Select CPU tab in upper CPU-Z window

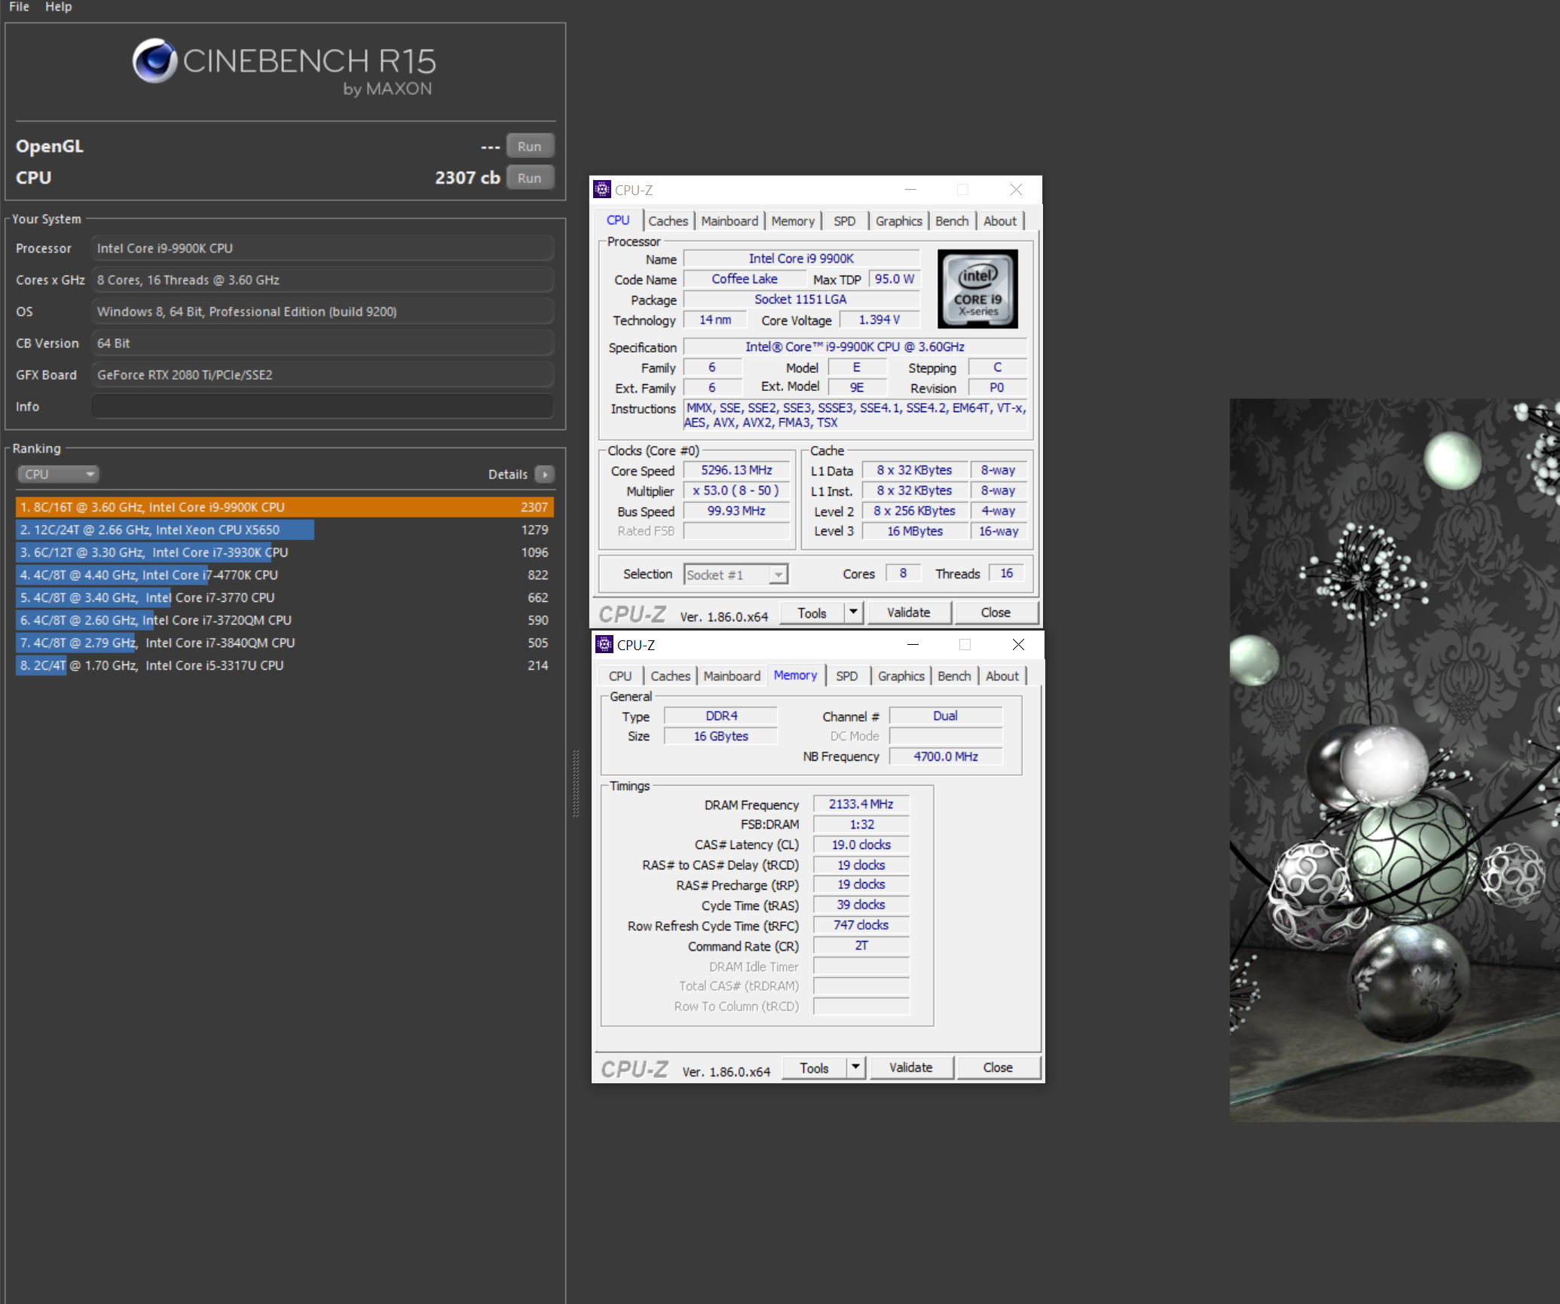coord(618,220)
